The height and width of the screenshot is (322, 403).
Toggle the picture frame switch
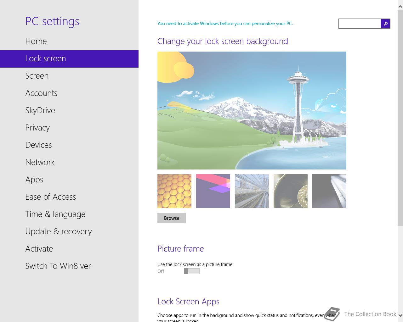click(x=192, y=271)
